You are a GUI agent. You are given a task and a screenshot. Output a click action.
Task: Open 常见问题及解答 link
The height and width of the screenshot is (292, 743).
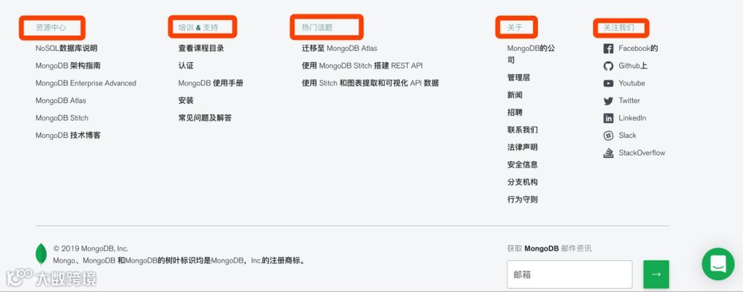(205, 118)
